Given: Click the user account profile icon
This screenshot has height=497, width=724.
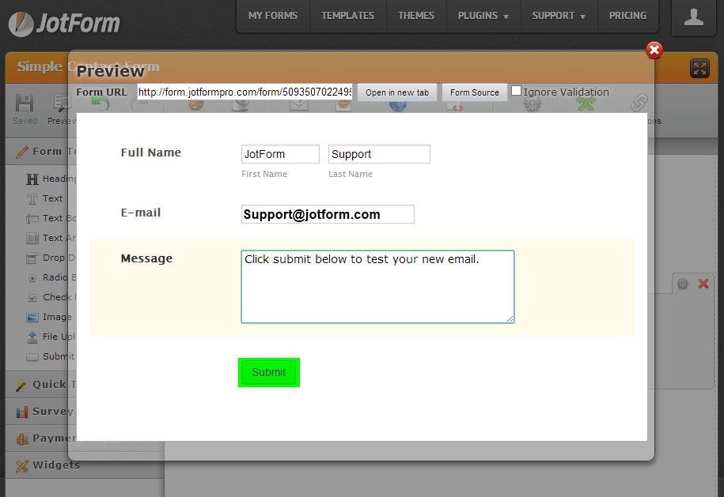Looking at the screenshot, I should (693, 17).
